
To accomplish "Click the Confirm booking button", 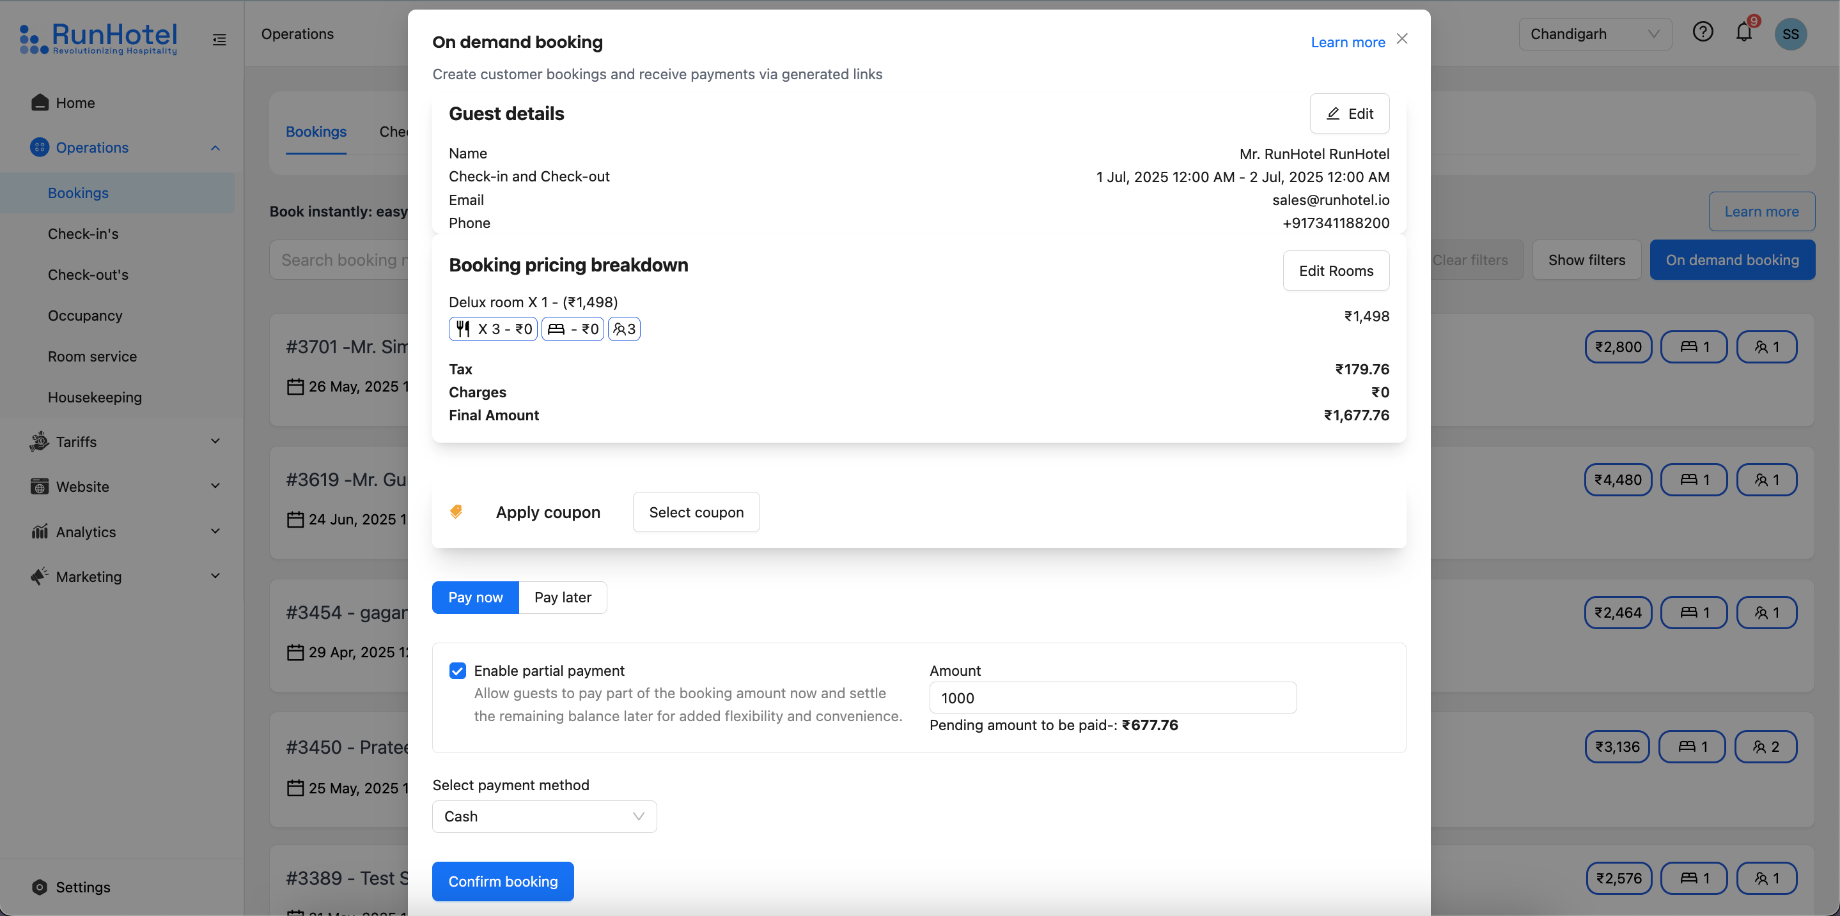I will coord(503,881).
